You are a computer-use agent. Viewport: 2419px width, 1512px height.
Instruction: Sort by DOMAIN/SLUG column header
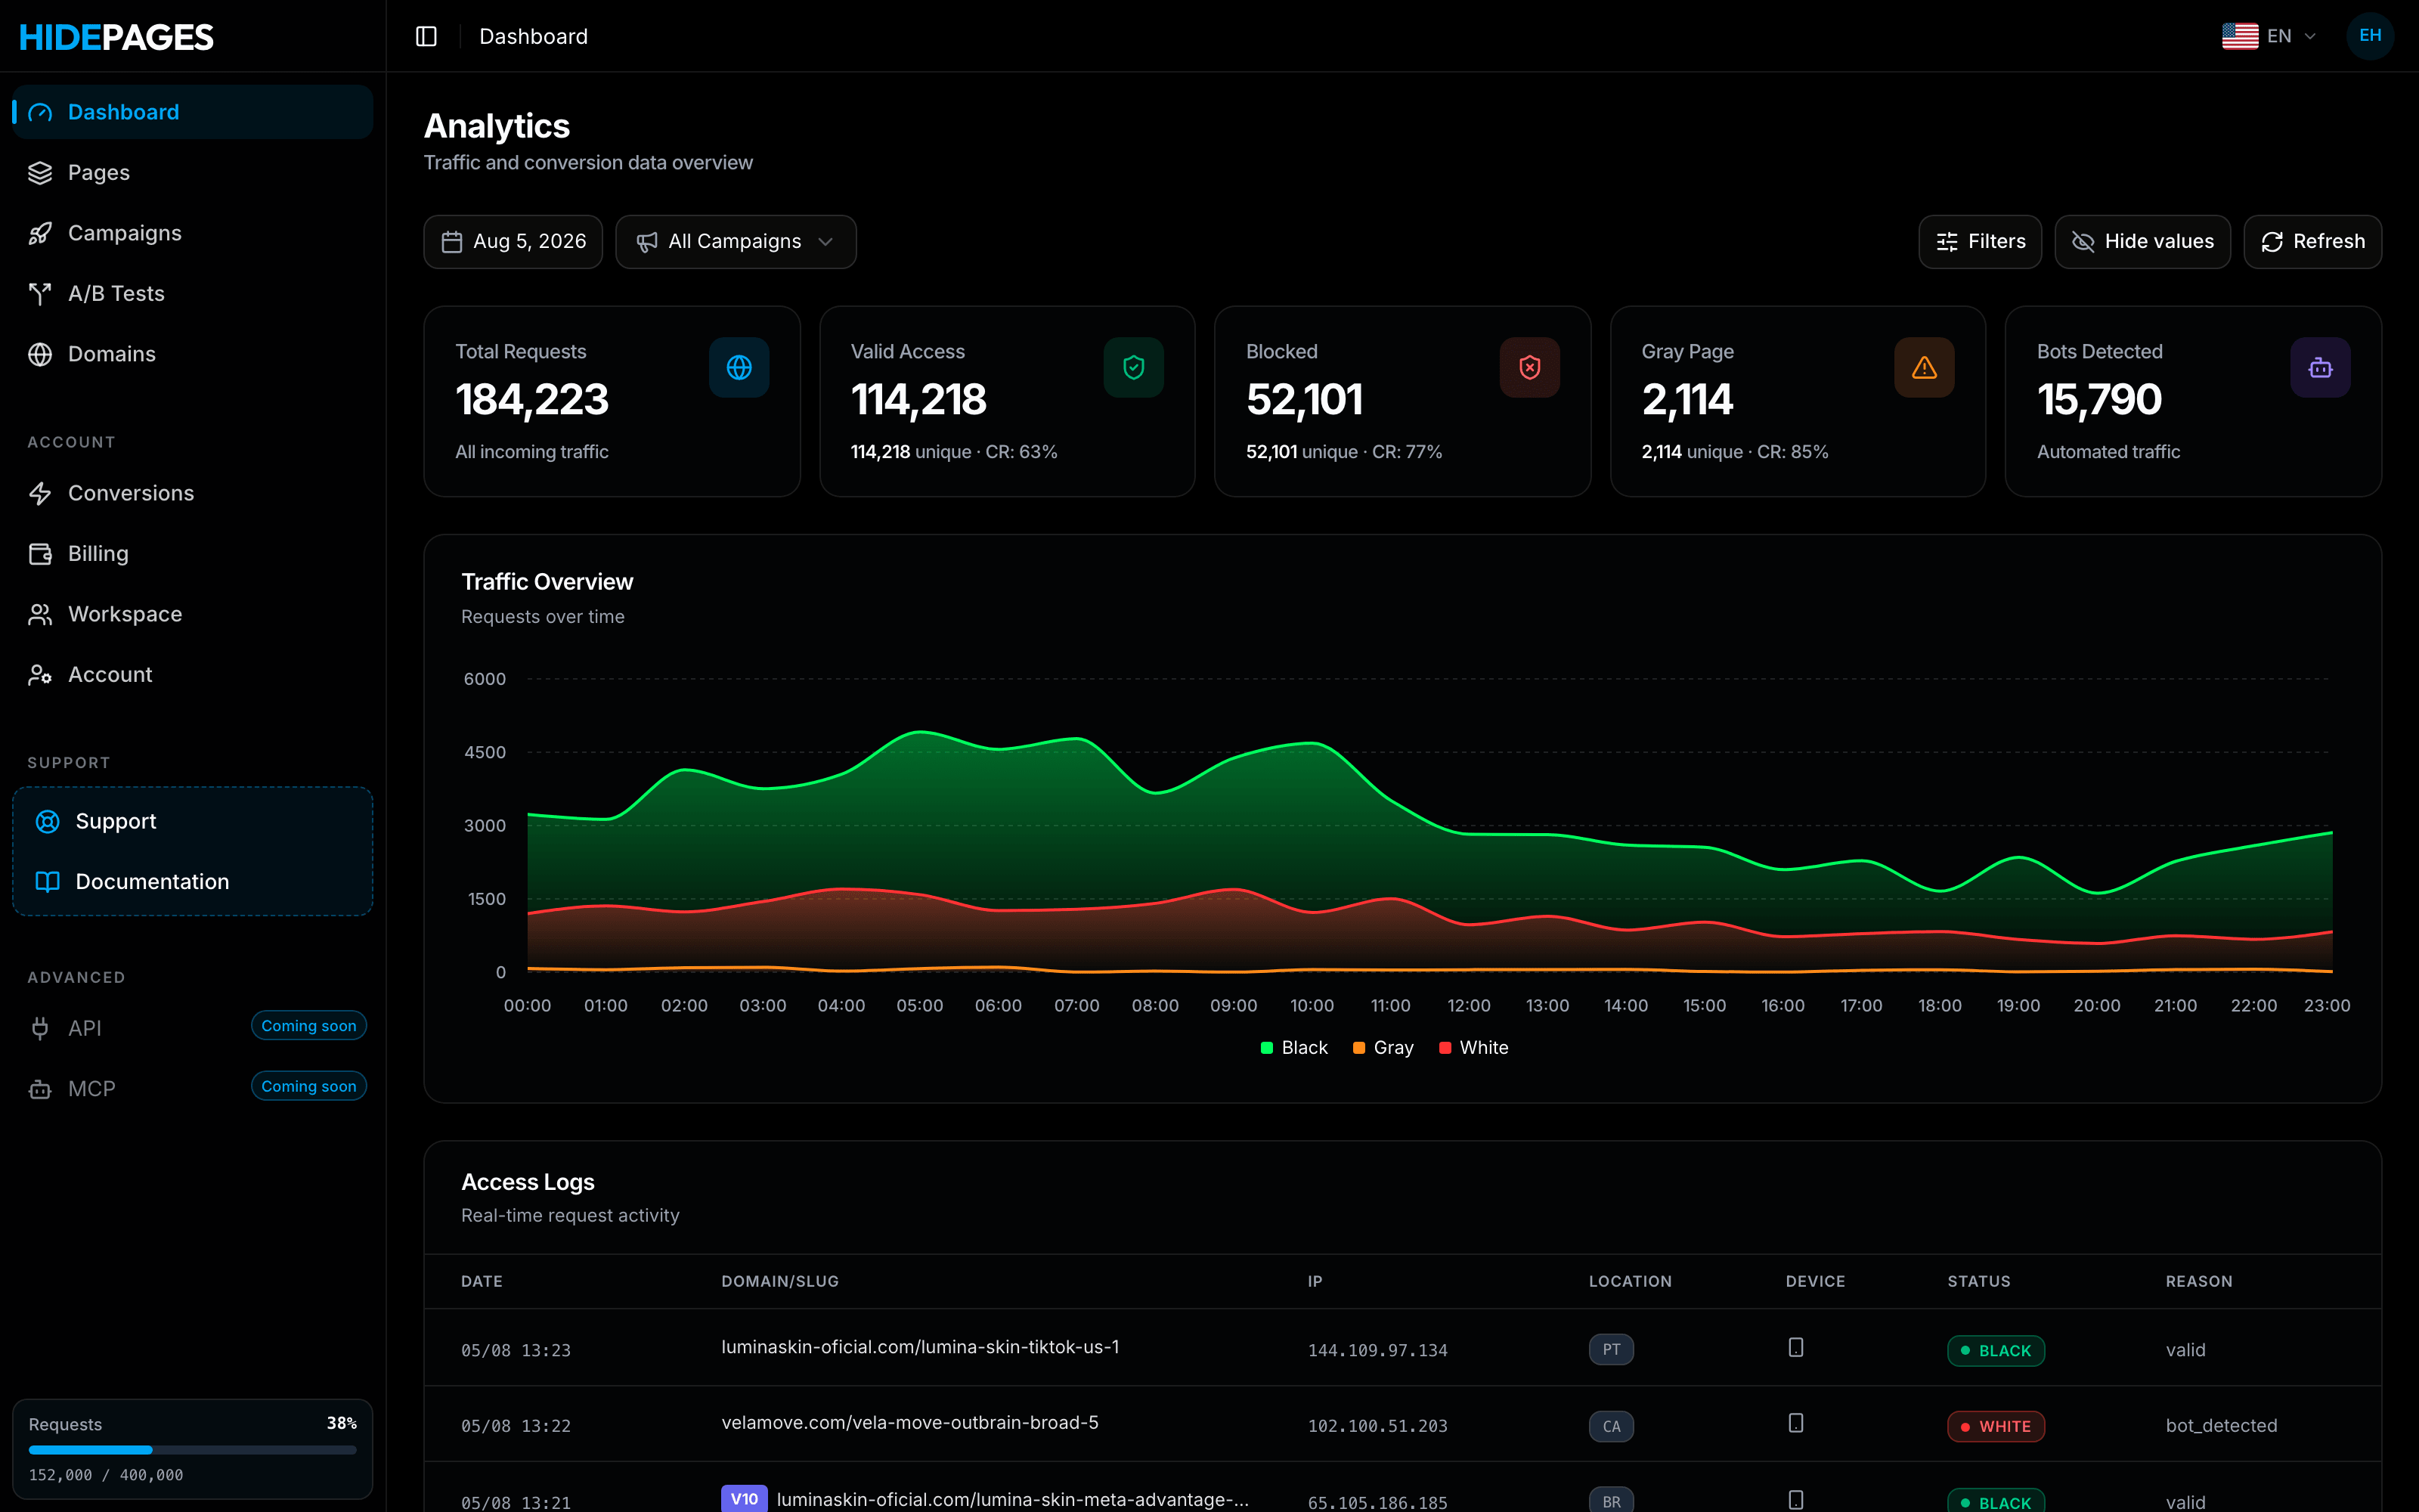[779, 1282]
